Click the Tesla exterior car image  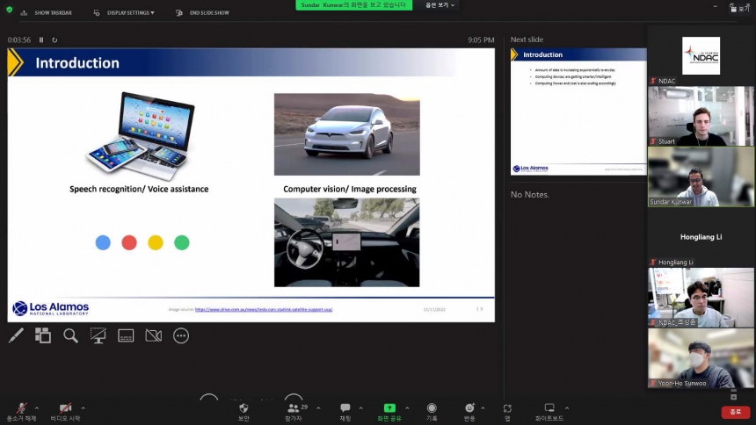click(x=346, y=134)
